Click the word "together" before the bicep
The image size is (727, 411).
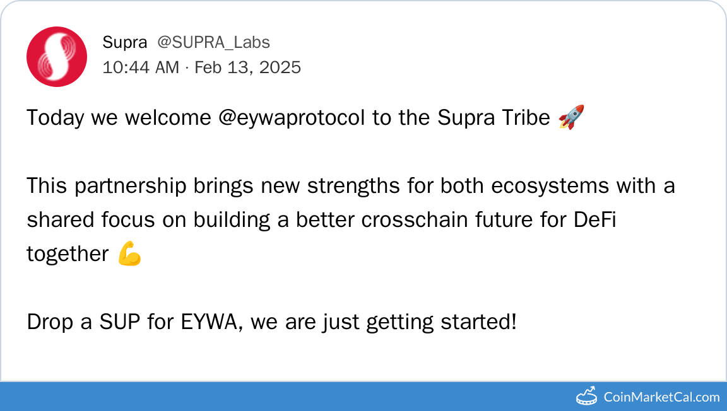coord(68,254)
